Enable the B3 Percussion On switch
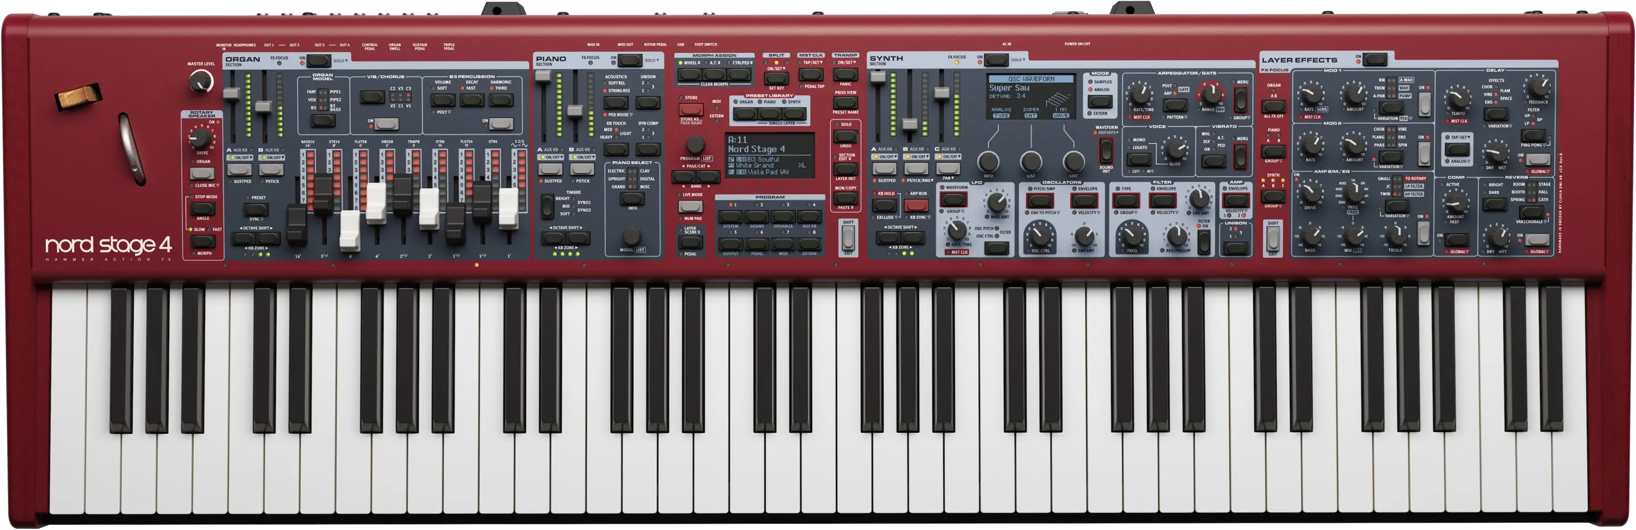 (500, 123)
